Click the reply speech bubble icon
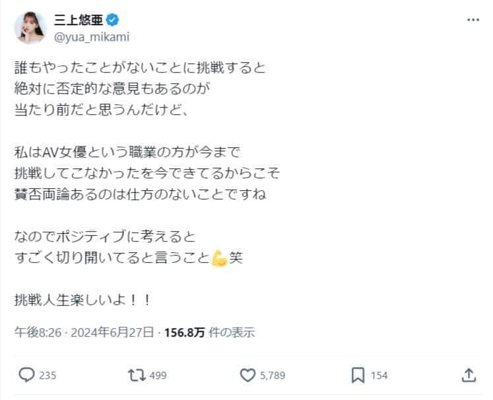Screen dimensions: 493x400 coord(26,375)
